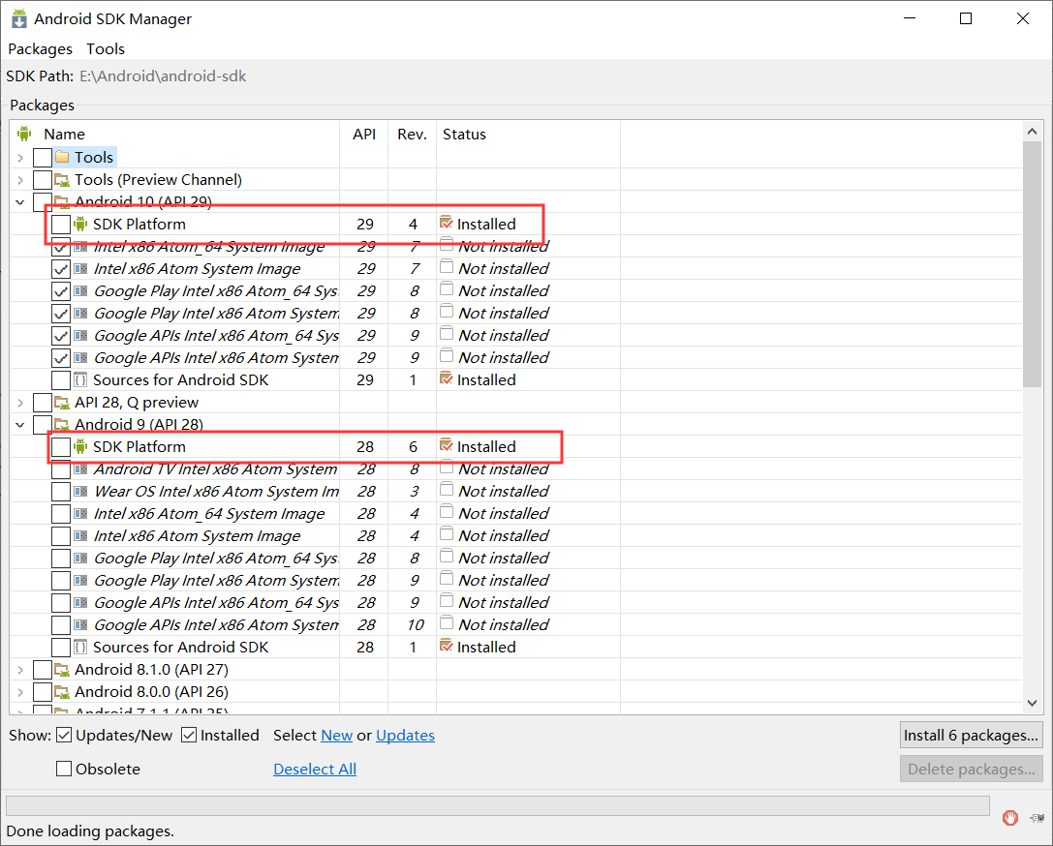Expand the API 28, Q preview group
1053x846 pixels.
pyautogui.click(x=20, y=403)
